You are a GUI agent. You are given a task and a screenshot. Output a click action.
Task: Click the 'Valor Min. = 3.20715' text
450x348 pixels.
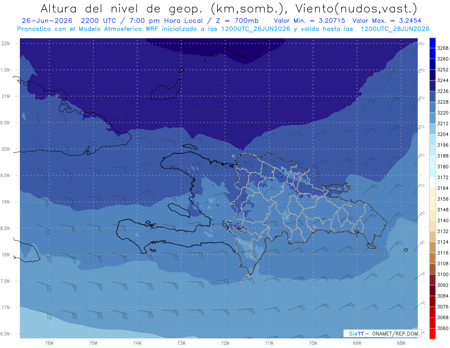(309, 21)
